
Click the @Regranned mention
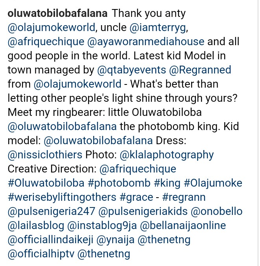(199, 70)
